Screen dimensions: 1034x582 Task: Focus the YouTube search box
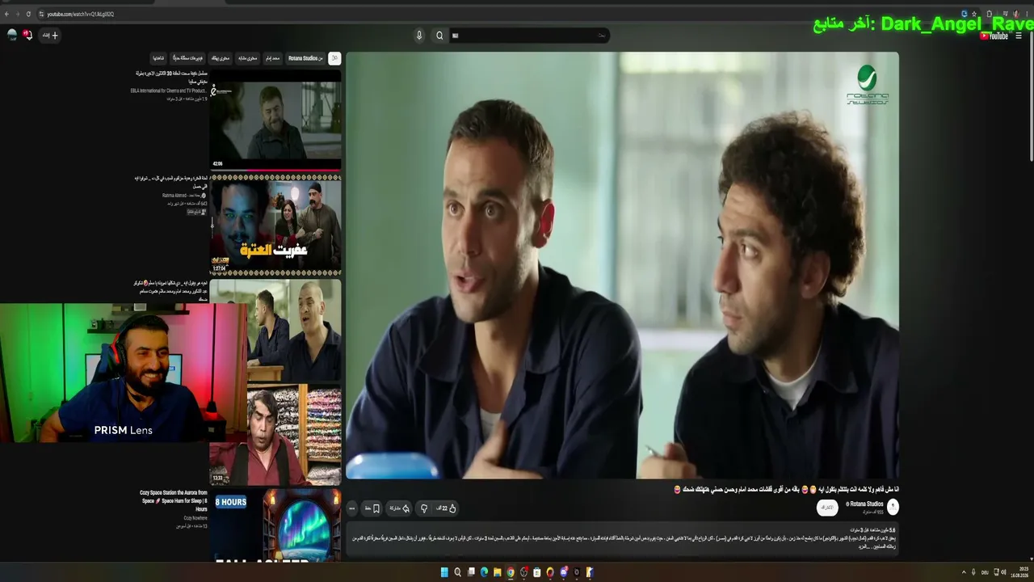point(528,36)
